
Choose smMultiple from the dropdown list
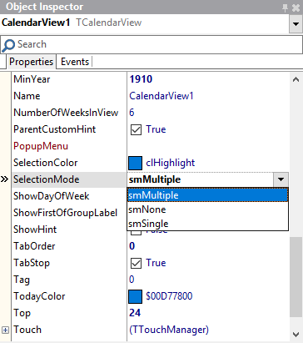(208, 195)
